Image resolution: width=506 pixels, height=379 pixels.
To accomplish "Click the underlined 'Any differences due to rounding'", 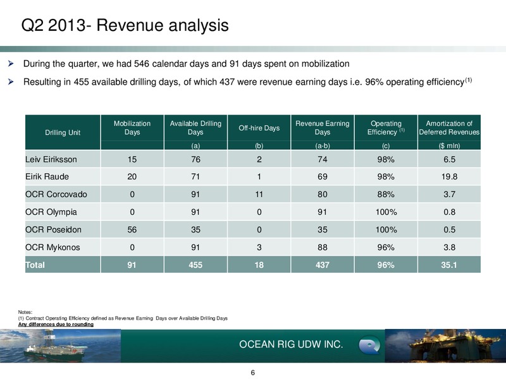I will [56, 324].
